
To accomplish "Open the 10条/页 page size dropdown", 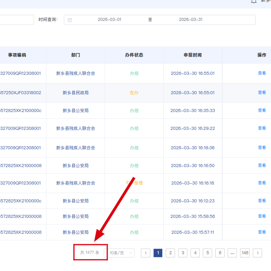I will (x=121, y=253).
